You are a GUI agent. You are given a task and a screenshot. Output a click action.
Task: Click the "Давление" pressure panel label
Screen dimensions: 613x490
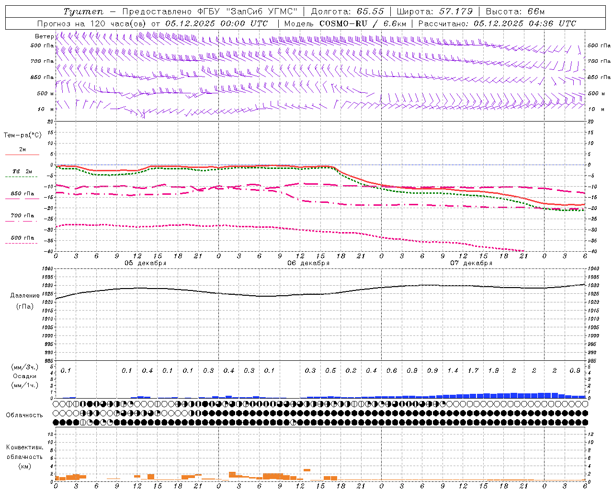click(x=25, y=295)
